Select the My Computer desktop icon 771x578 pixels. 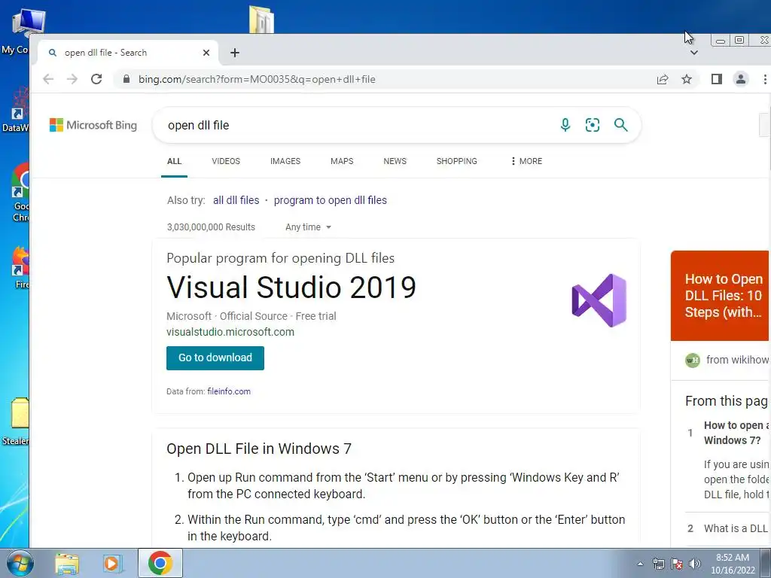[x=22, y=30]
